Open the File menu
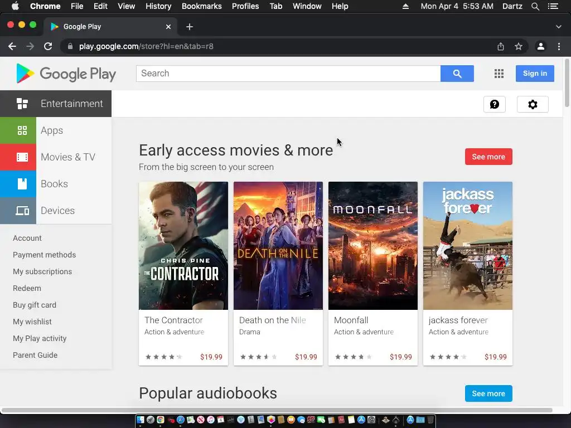This screenshot has height=428, width=571. pos(77,6)
